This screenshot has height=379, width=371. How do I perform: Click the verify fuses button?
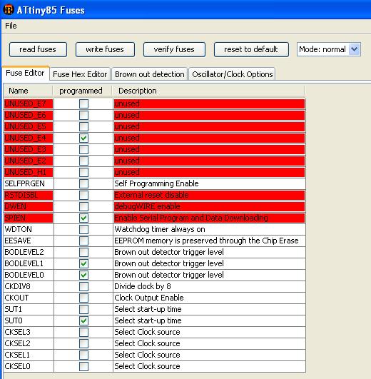coord(174,49)
